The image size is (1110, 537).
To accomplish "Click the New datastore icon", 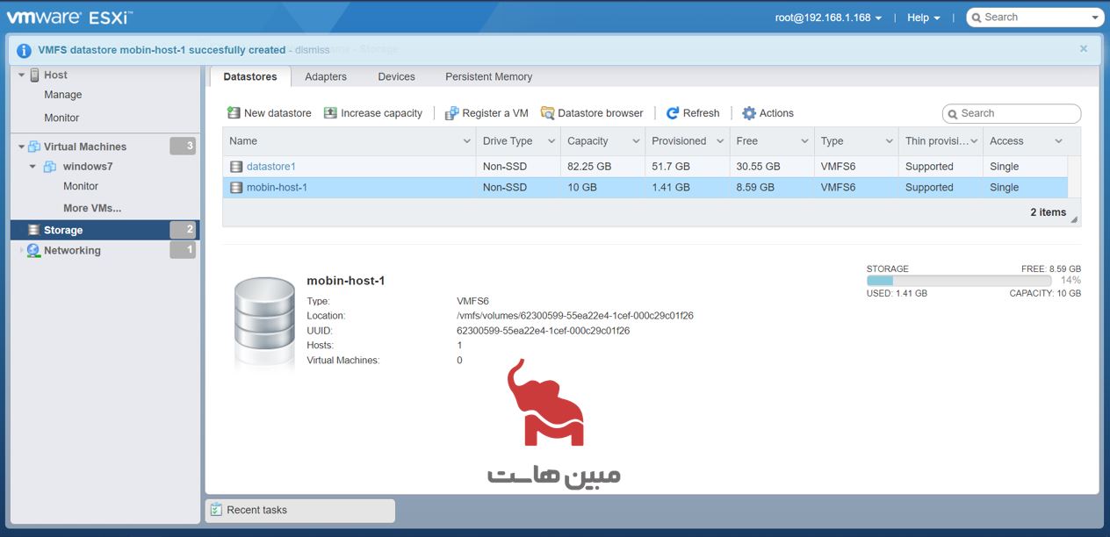I will 234,113.
